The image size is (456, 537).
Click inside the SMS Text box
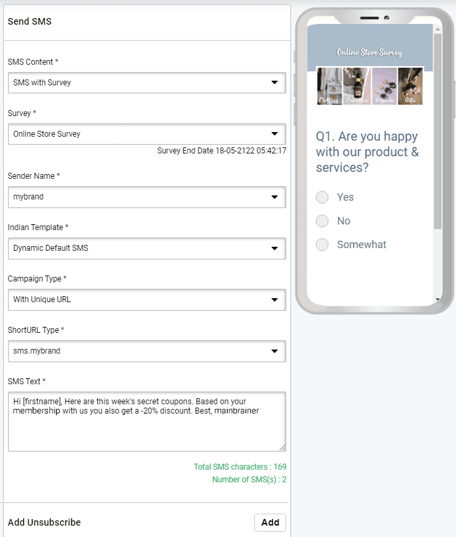tap(146, 420)
